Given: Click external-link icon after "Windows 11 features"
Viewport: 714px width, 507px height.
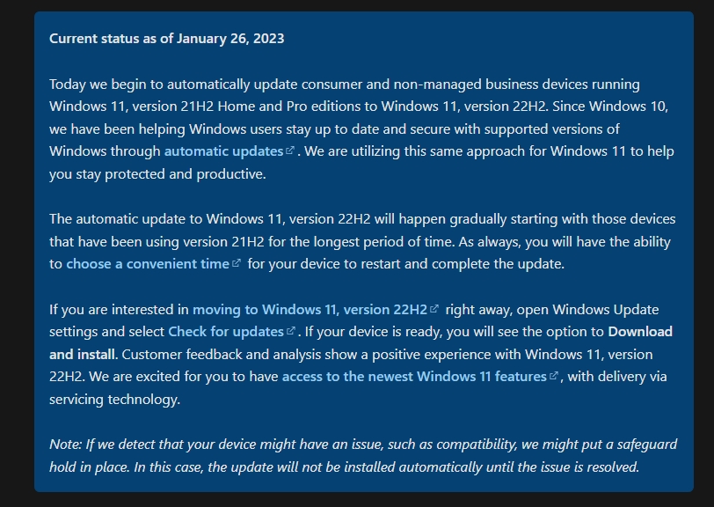Looking at the screenshot, I should coord(554,375).
